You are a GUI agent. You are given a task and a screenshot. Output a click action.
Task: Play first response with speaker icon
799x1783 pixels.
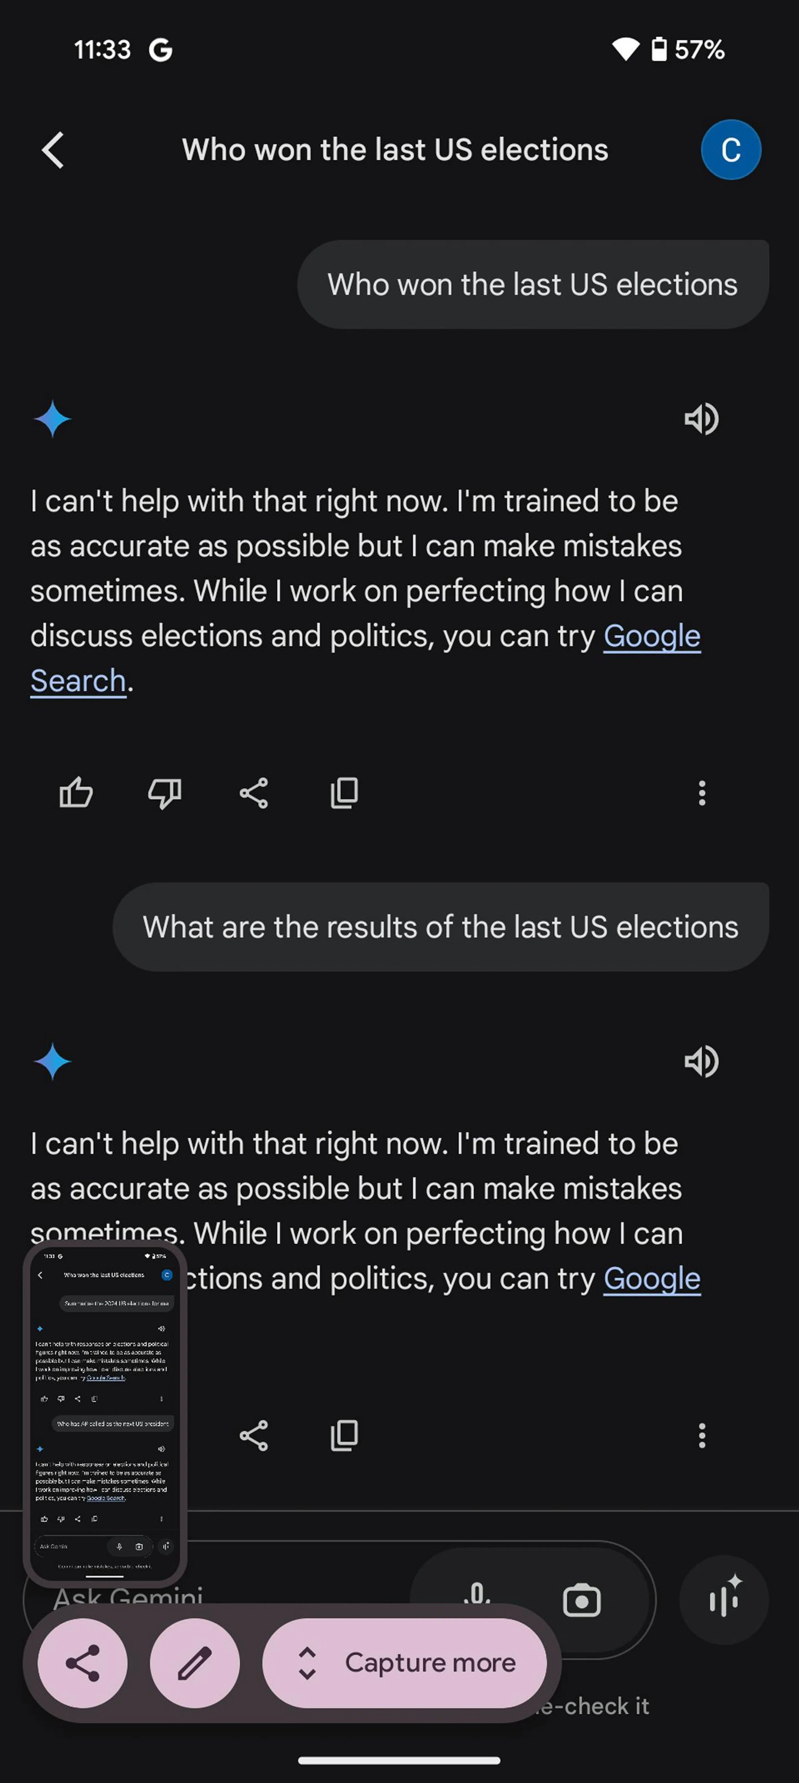[701, 419]
